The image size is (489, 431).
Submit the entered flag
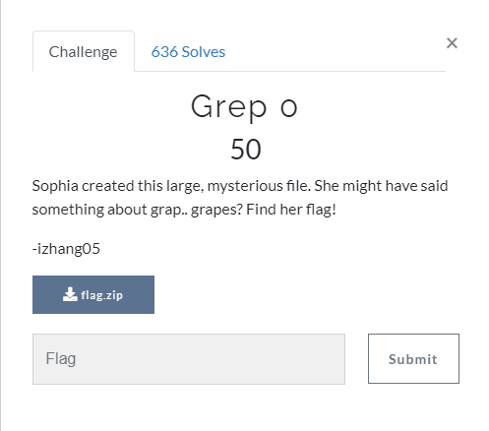[x=413, y=358]
